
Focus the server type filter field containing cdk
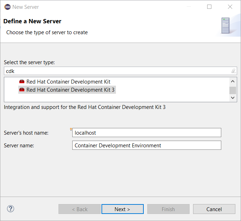click(116, 71)
